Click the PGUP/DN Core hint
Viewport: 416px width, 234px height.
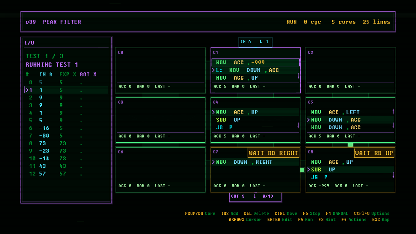200,214
